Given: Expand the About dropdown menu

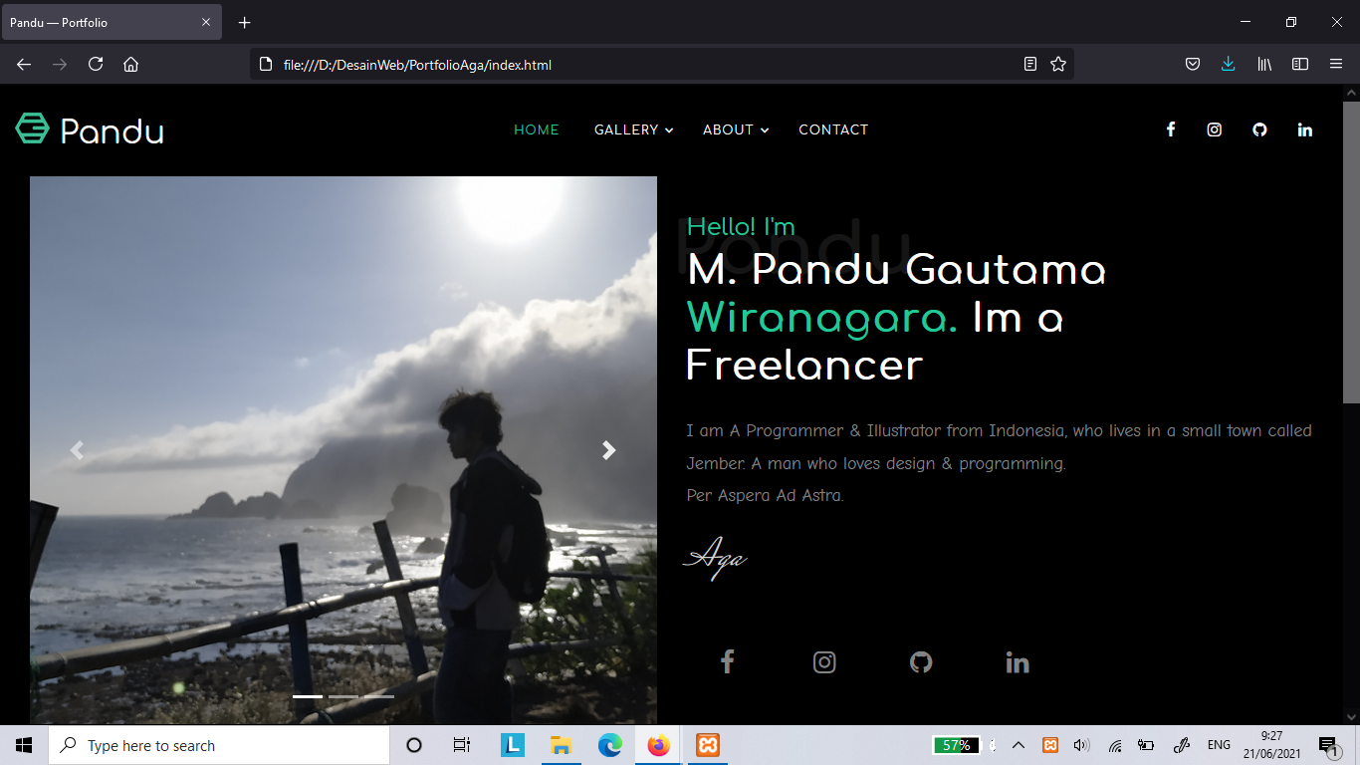Looking at the screenshot, I should click(735, 129).
